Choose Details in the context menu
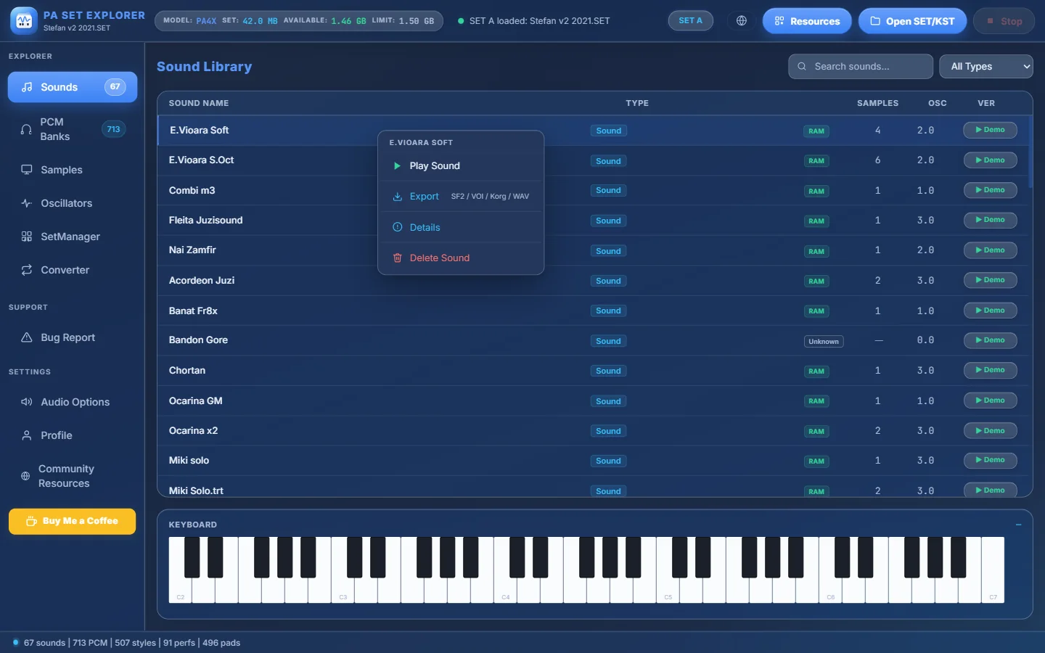This screenshot has height=653, width=1045. click(461, 227)
